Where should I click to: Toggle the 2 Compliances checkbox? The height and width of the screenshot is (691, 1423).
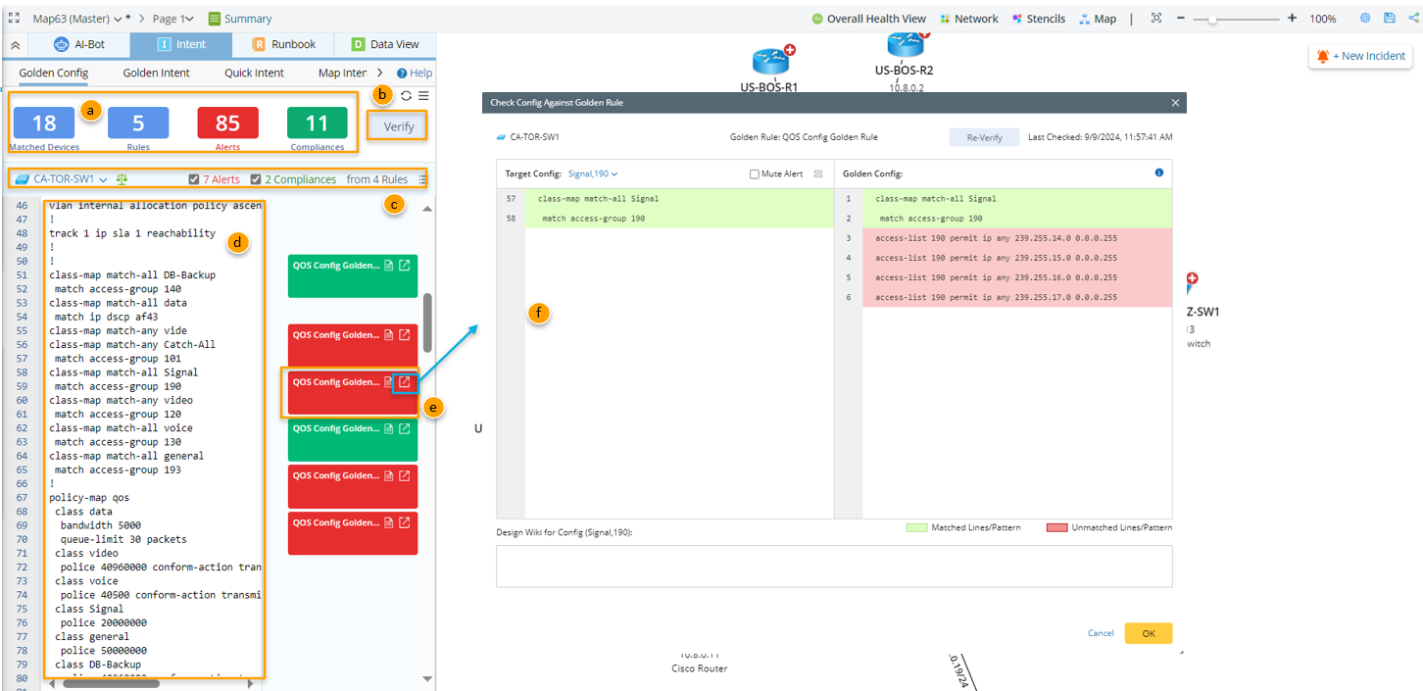256,179
